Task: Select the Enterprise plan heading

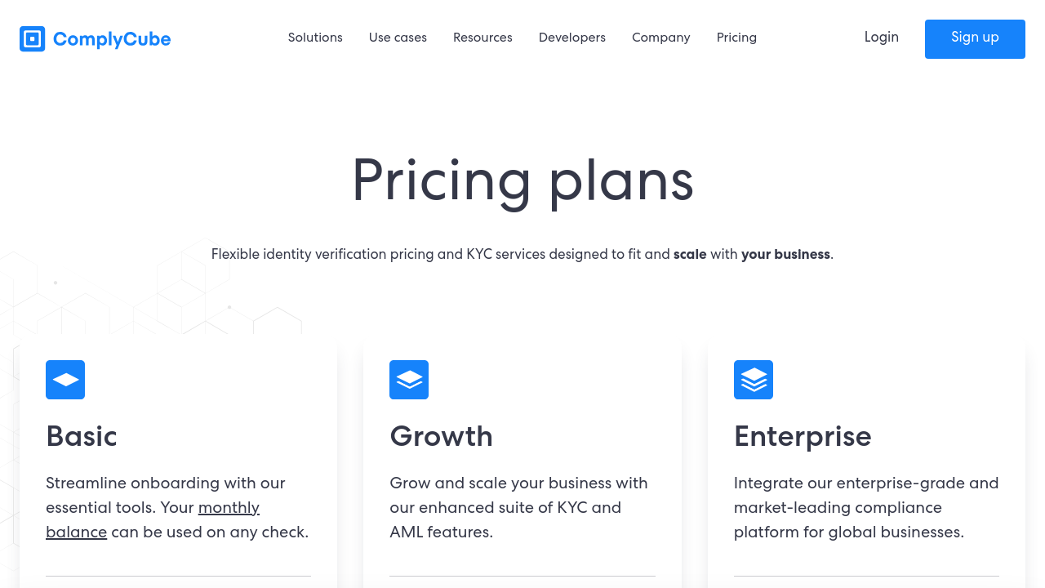Action: pyautogui.click(x=803, y=436)
